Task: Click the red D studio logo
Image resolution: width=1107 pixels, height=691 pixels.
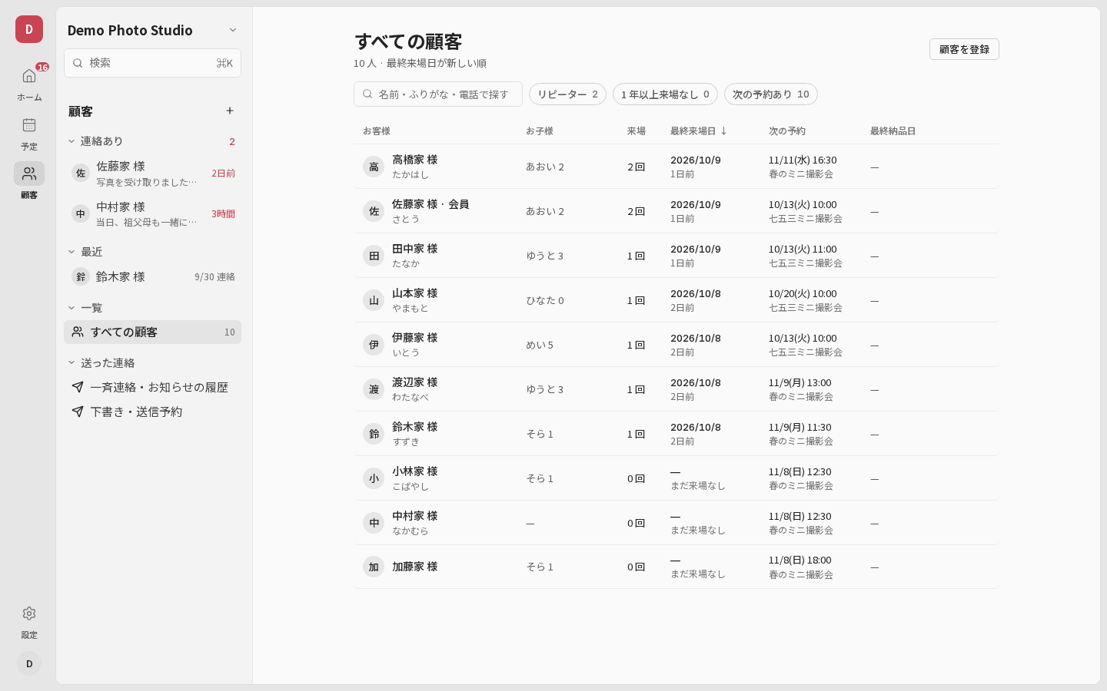Action: [x=29, y=29]
